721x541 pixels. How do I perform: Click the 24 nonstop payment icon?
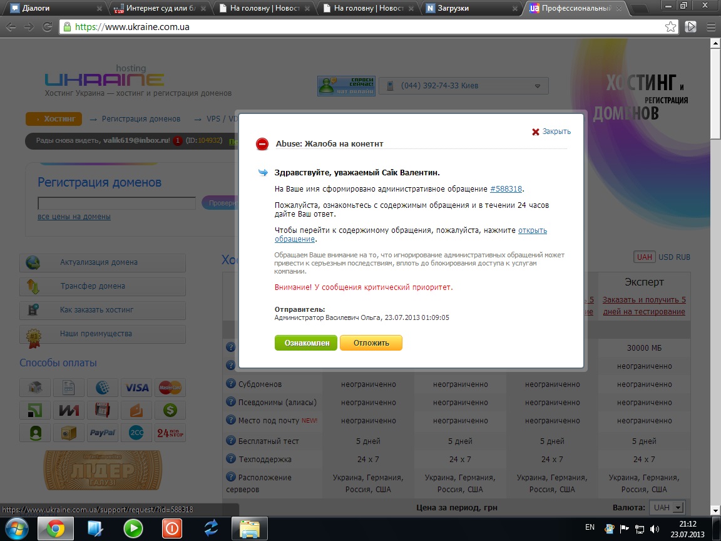click(x=170, y=433)
